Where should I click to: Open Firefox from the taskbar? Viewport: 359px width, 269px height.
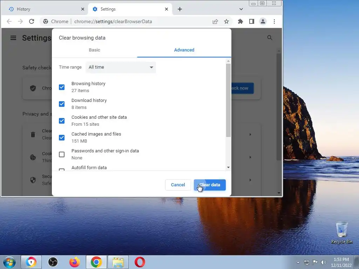click(x=75, y=262)
